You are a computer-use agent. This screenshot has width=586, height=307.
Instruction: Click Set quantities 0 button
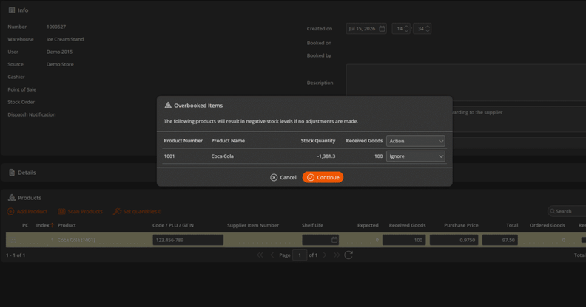(x=137, y=211)
